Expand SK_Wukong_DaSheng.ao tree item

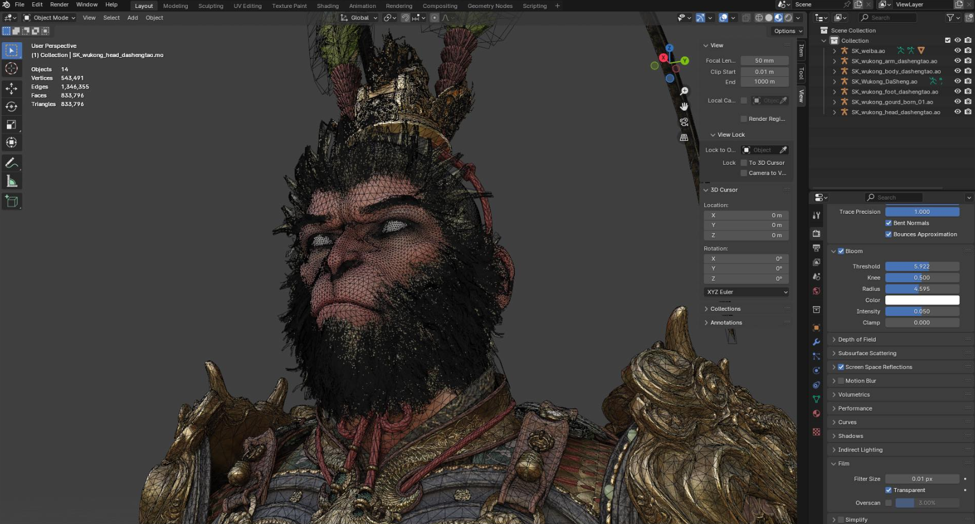coord(835,82)
